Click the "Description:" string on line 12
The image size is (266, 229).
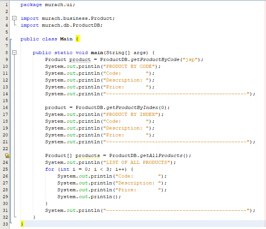(x=126, y=80)
